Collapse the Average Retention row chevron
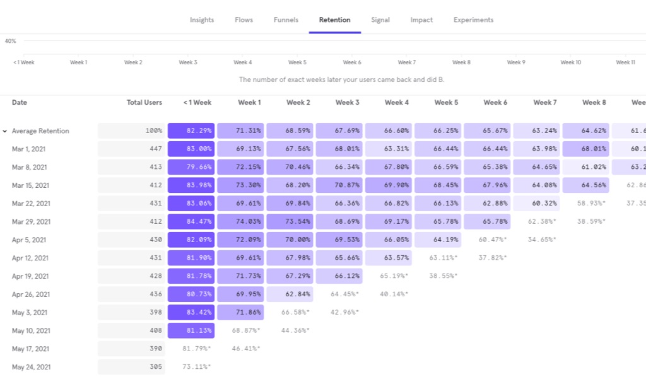 5,131
